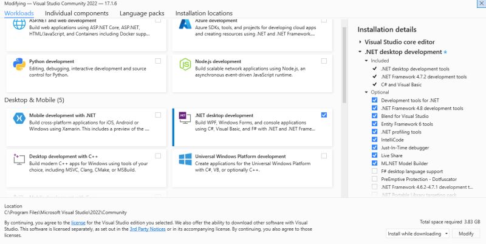Check Universal Windows Platform development workload

324,156
